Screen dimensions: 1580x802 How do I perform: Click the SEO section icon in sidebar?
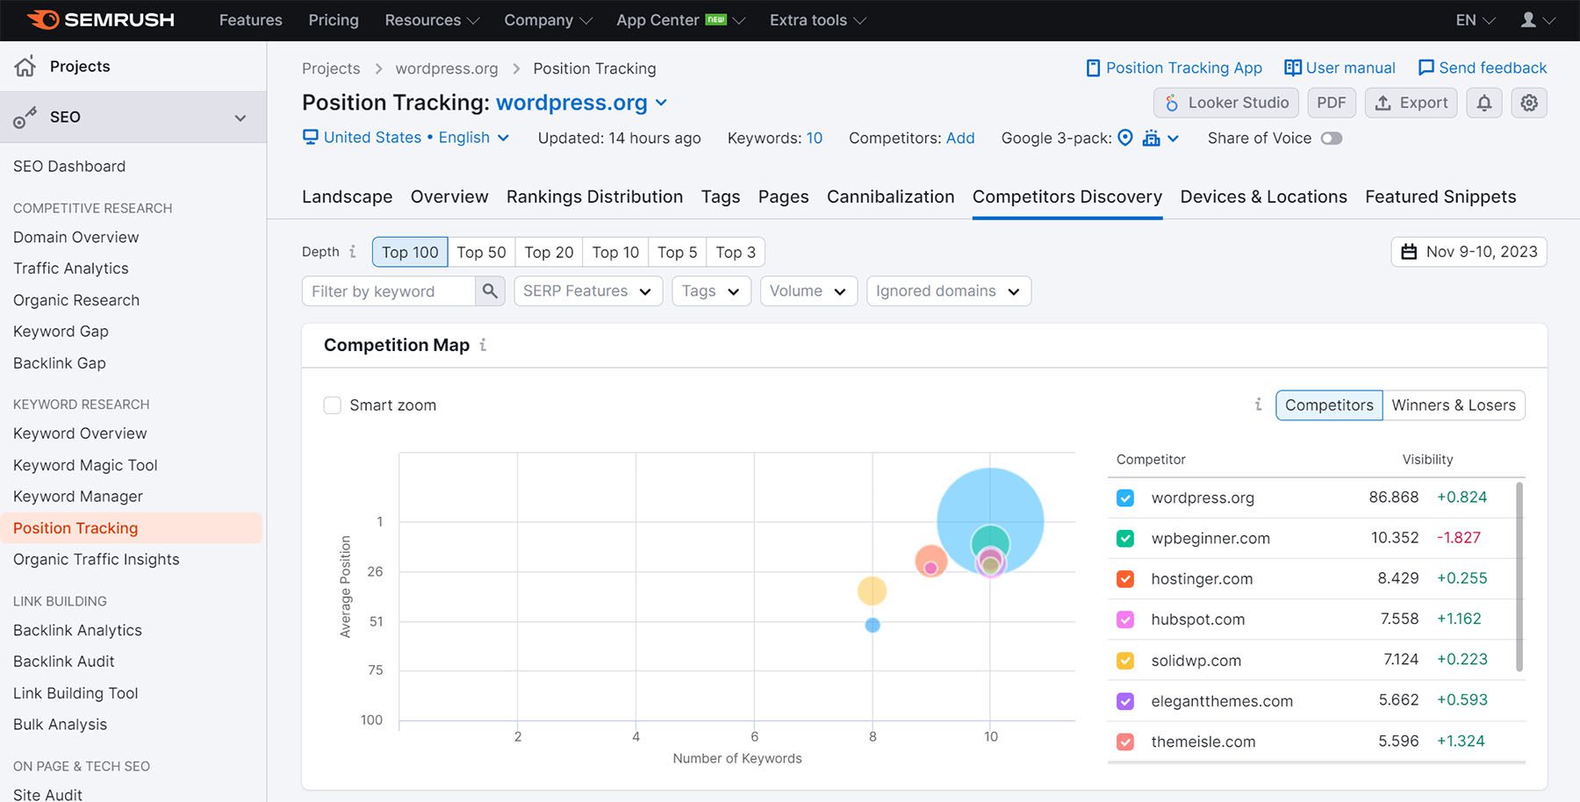click(25, 117)
